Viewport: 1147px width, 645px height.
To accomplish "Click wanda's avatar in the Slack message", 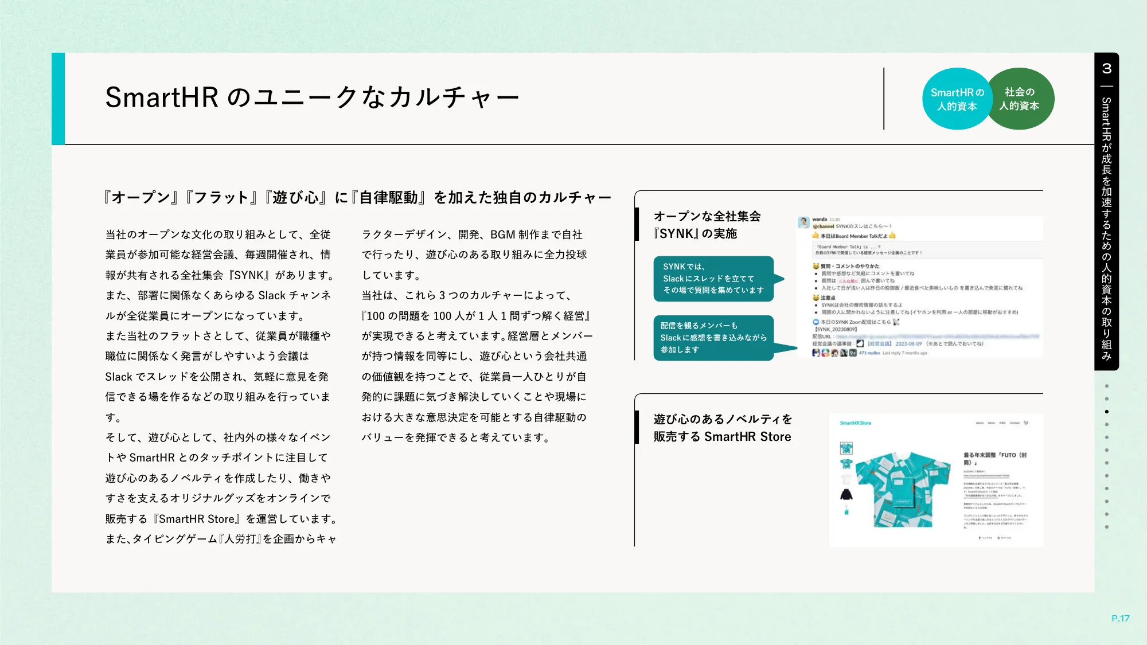I will point(804,222).
